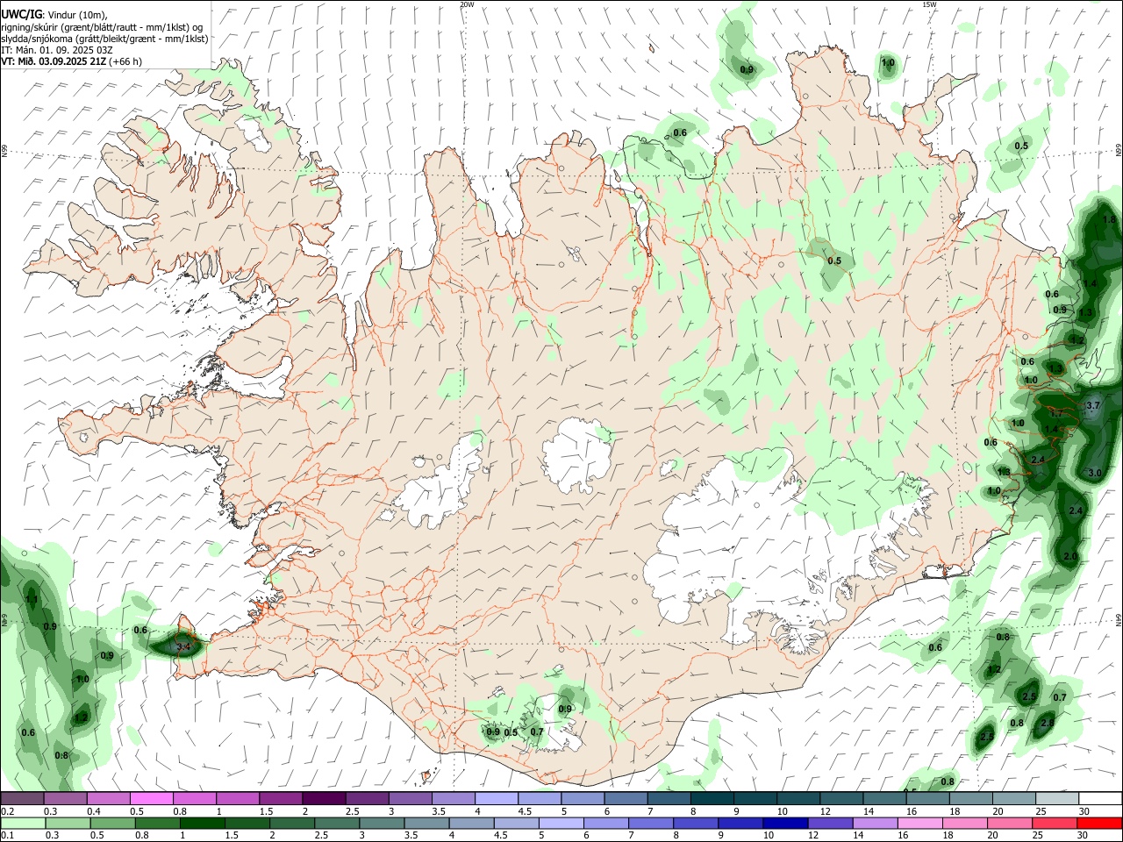1123x842 pixels.
Task: Click the '3.4' precipitation value on the southwest peninsula
Action: 184,647
